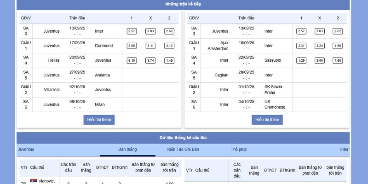This screenshot has height=184, width=368.
Task: Click the Juventus label in the stats tab bar
Action: tap(26, 149)
